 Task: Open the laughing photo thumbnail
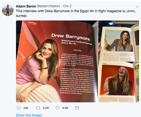tap(119, 82)
